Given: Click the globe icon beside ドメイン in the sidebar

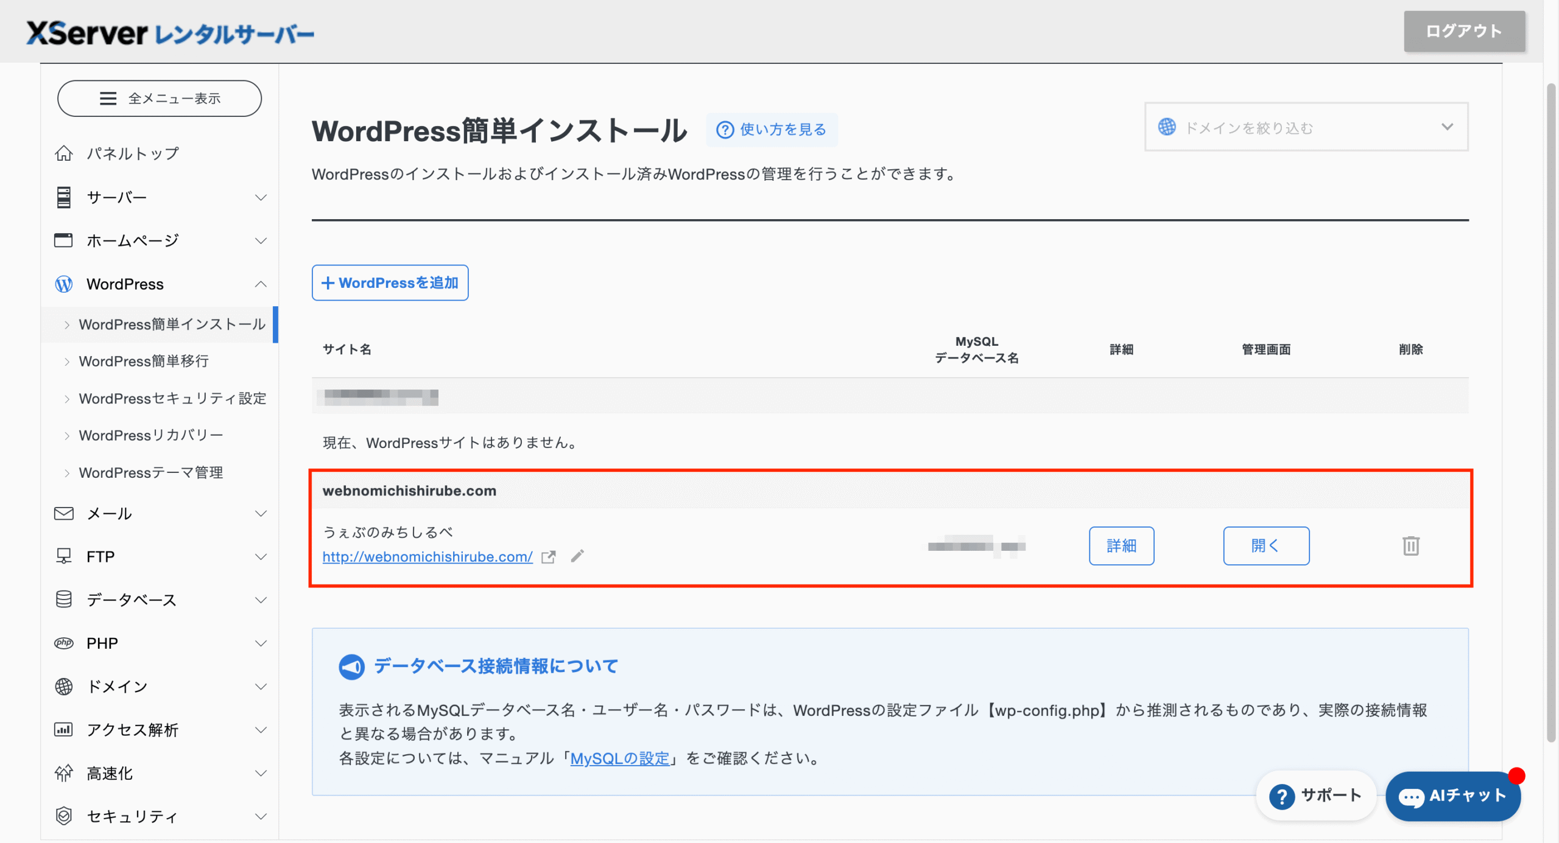Looking at the screenshot, I should (64, 687).
